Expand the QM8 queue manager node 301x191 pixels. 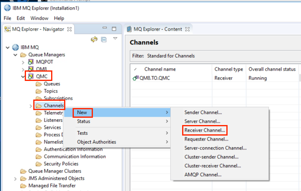[x=23, y=69]
